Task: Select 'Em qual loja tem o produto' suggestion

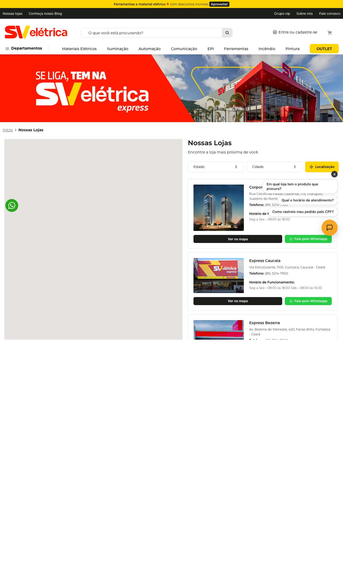Action: [x=300, y=186]
